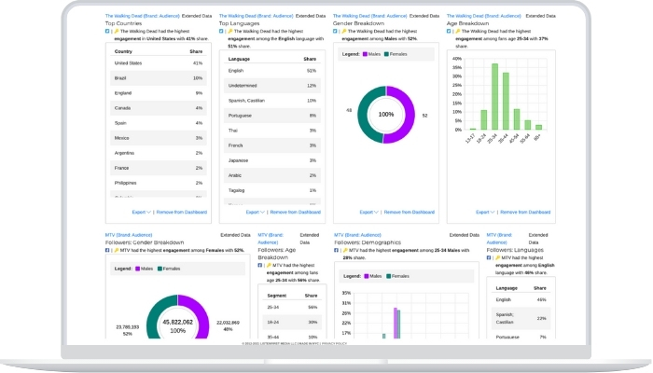
Task: Select the 18-24 segment row in MTV Age Breakdown
Action: click(x=292, y=323)
